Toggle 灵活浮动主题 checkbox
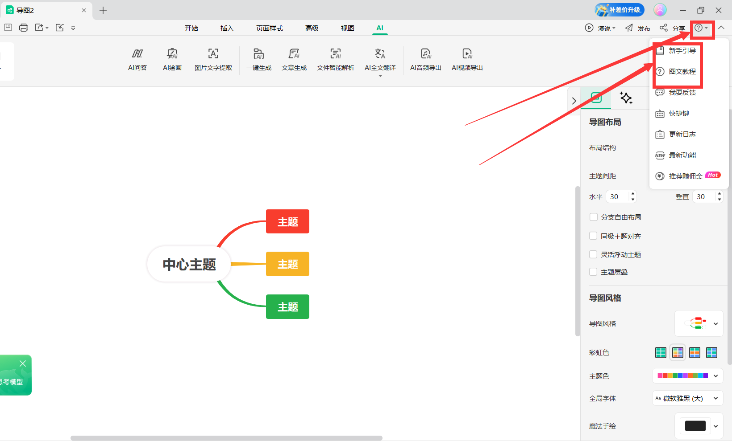This screenshot has width=732, height=441. [x=593, y=254]
